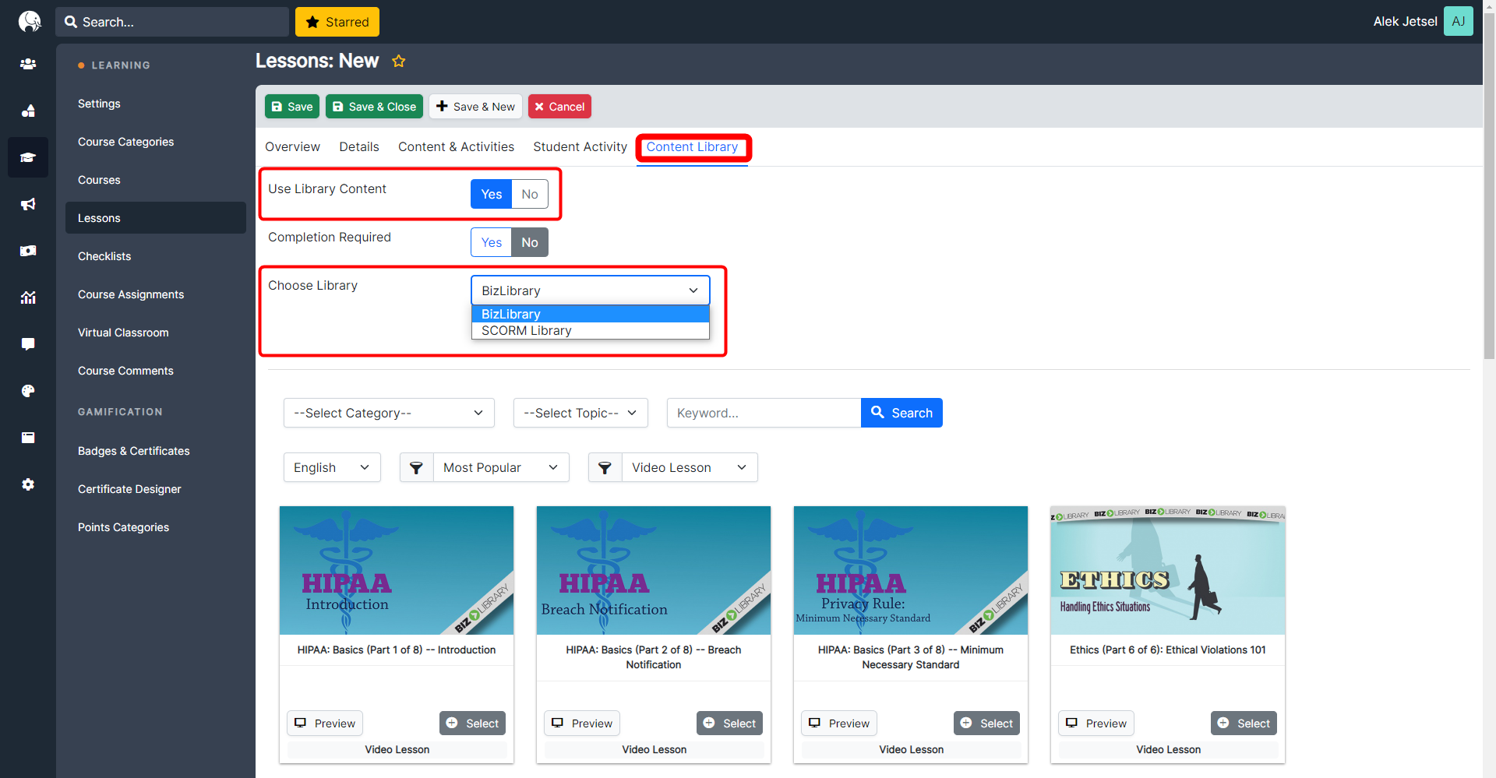The height and width of the screenshot is (778, 1496).
Task: Preview Ethics Part 6 Ethical Violations 101
Action: [x=1096, y=723]
